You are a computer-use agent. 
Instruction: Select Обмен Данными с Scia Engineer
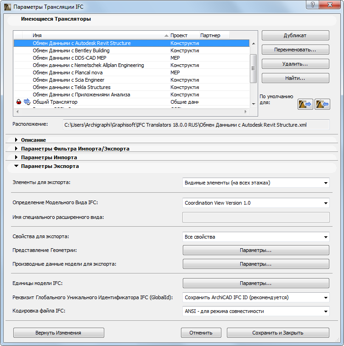click(132, 80)
